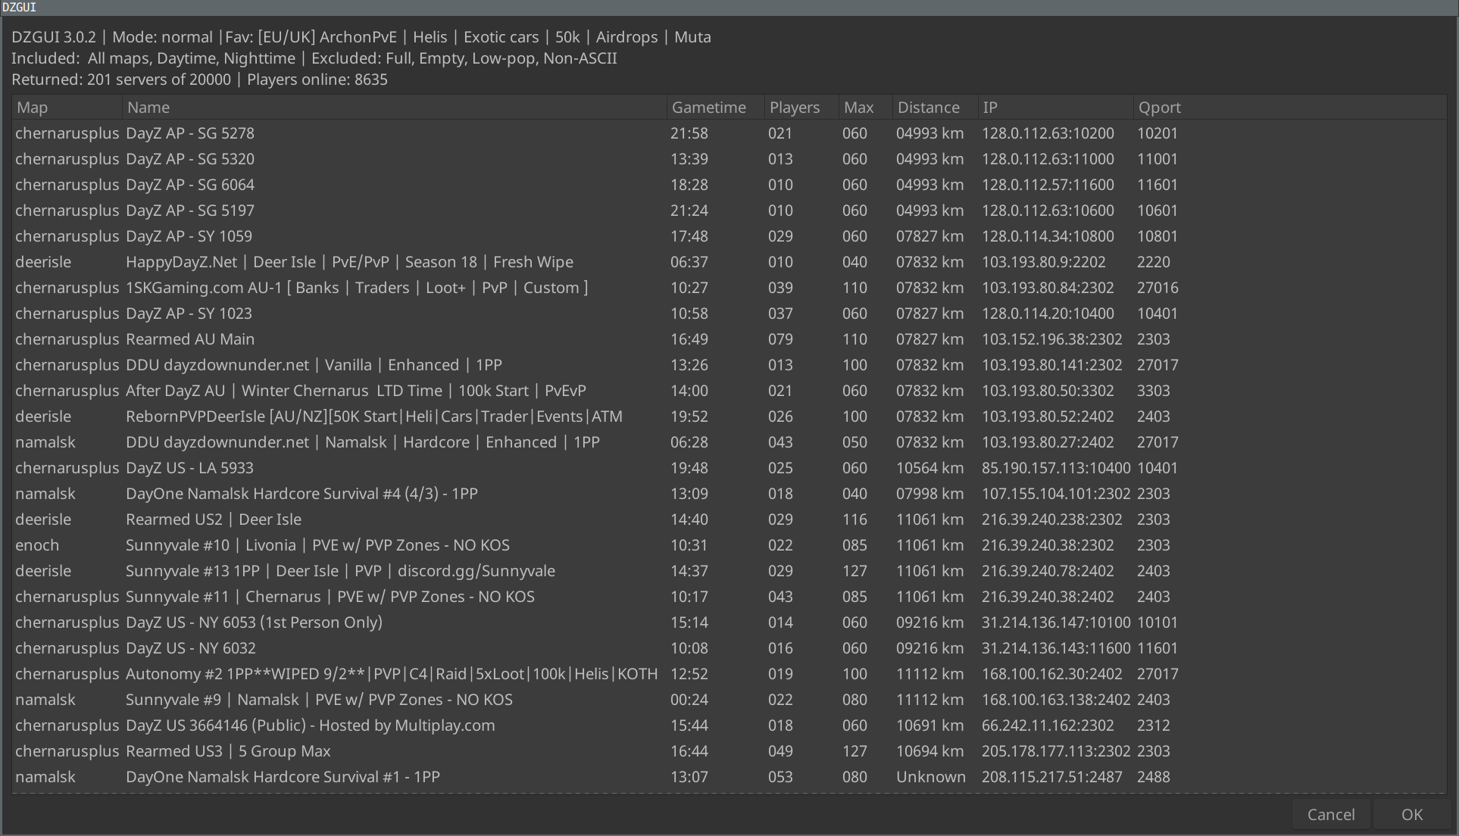Image resolution: width=1459 pixels, height=836 pixels.
Task: Select the Rearmed AU Main server
Action: 729,339
